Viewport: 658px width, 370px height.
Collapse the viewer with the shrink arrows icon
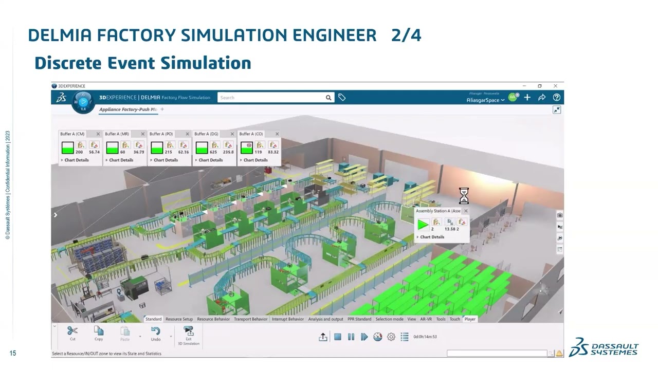point(557,110)
